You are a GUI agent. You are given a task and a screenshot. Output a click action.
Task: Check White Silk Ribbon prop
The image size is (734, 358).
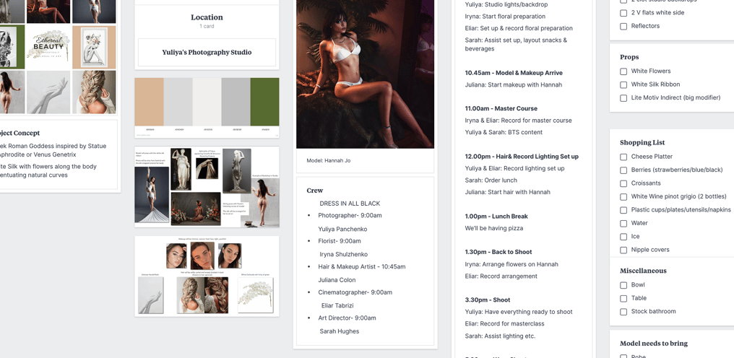623,84
